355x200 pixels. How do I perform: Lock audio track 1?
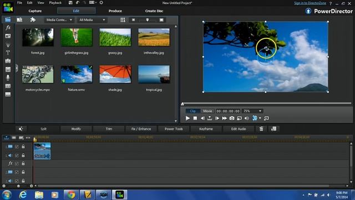coord(23,156)
